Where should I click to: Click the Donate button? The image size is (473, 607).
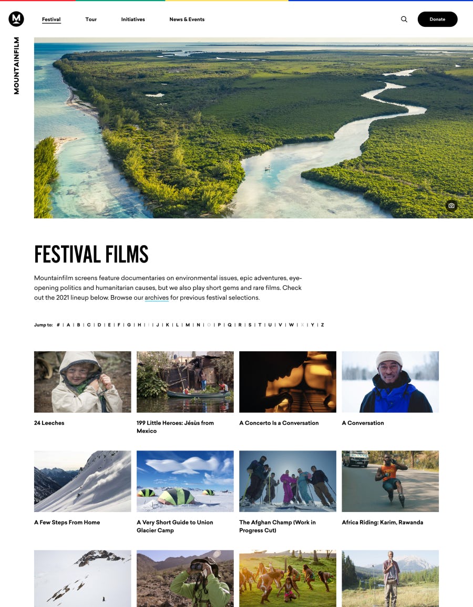pos(437,19)
